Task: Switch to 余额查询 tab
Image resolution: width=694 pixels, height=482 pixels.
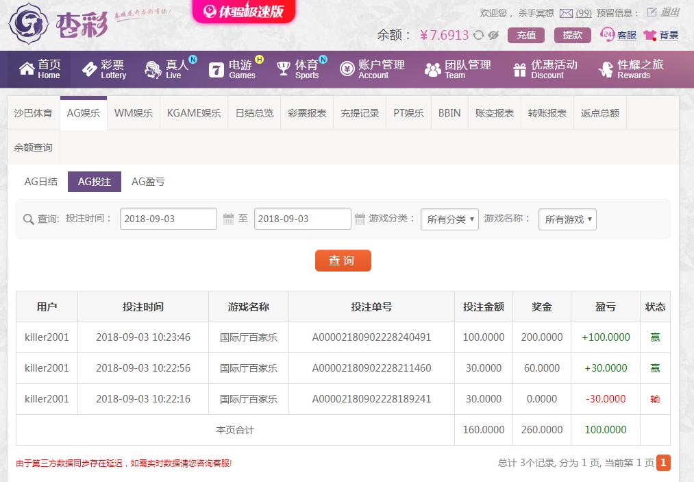Action: click(33, 147)
